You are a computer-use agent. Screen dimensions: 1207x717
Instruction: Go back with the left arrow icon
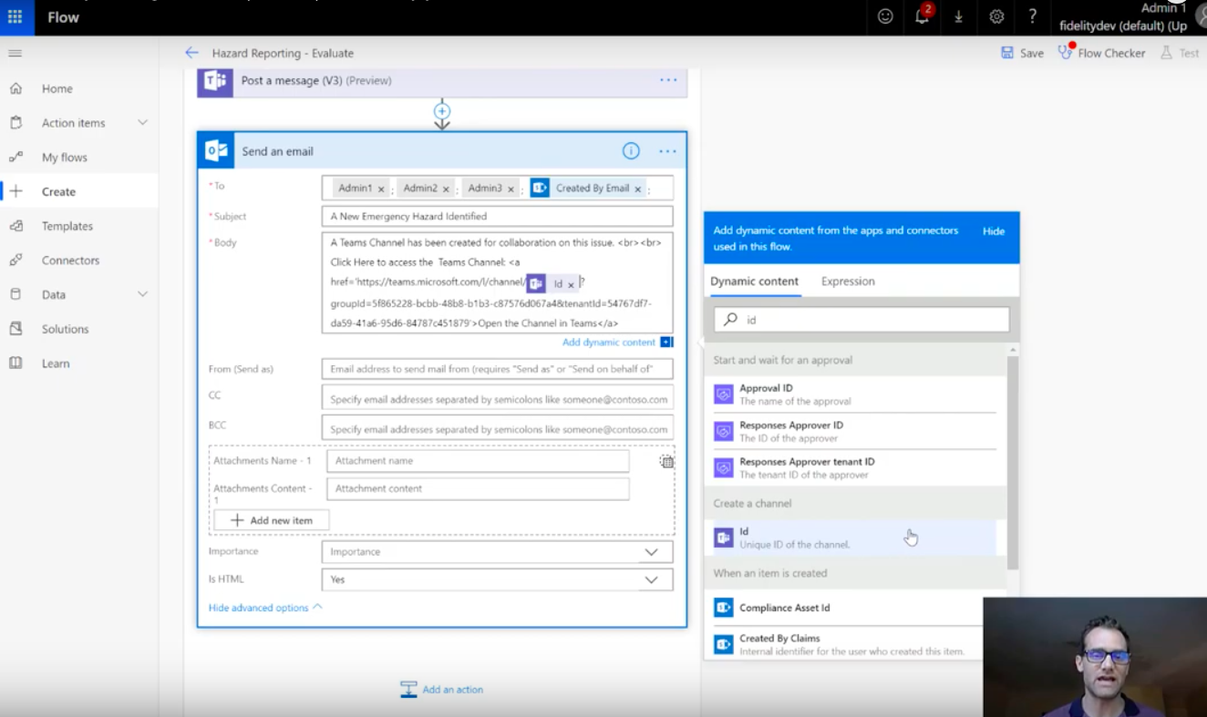click(x=191, y=53)
